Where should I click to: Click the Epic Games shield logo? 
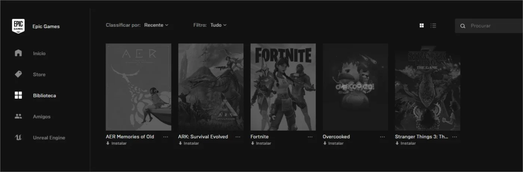coord(18,26)
